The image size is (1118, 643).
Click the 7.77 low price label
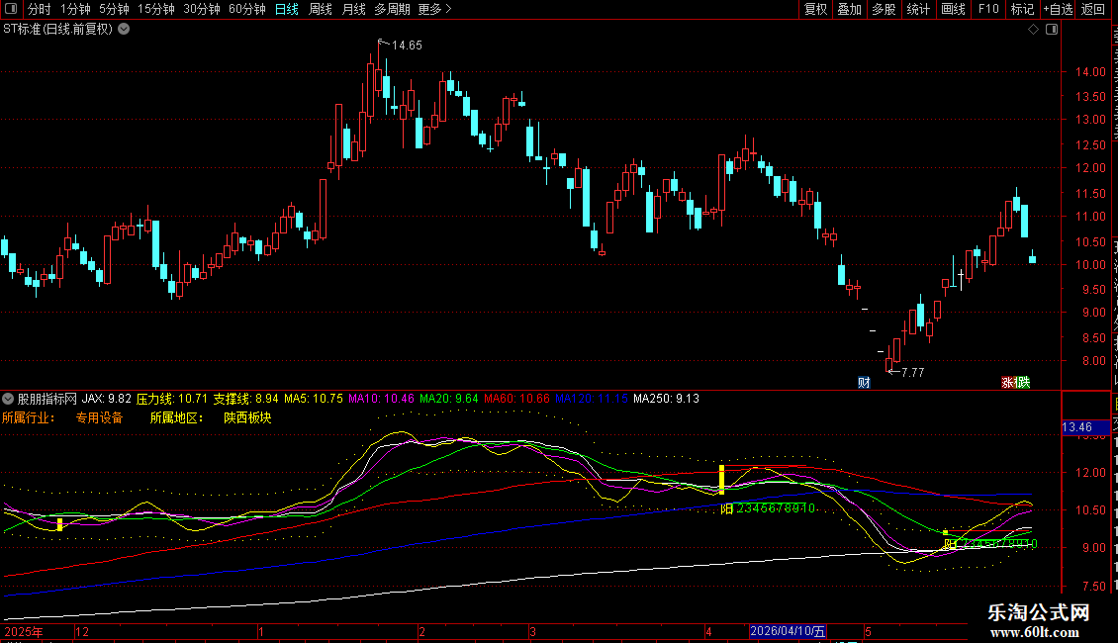(x=912, y=373)
